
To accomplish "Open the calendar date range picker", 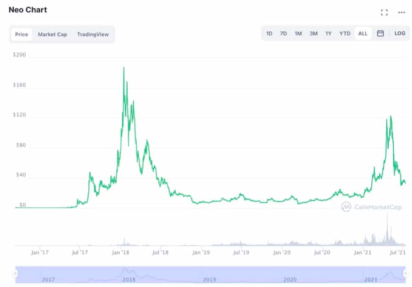I will click(380, 33).
